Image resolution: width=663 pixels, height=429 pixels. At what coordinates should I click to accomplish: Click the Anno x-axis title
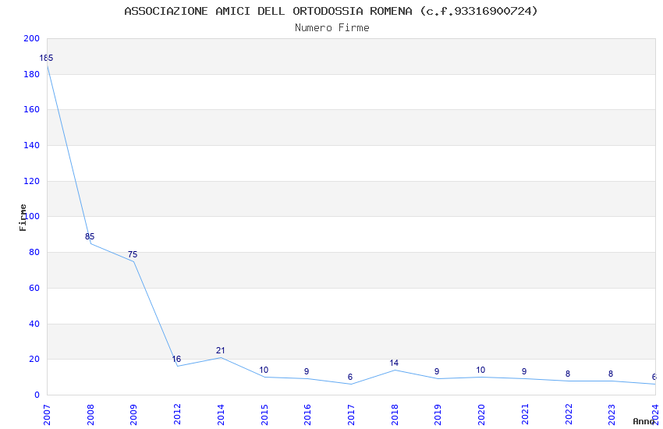coord(643,421)
